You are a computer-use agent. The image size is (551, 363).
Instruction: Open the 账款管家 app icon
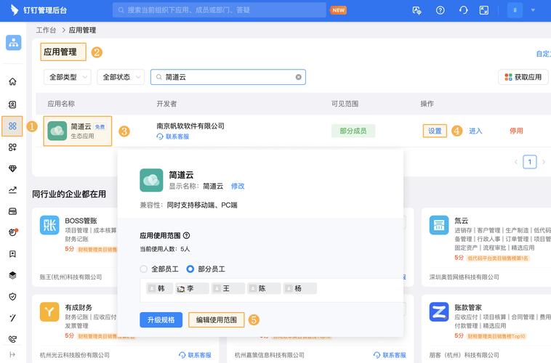(x=439, y=312)
